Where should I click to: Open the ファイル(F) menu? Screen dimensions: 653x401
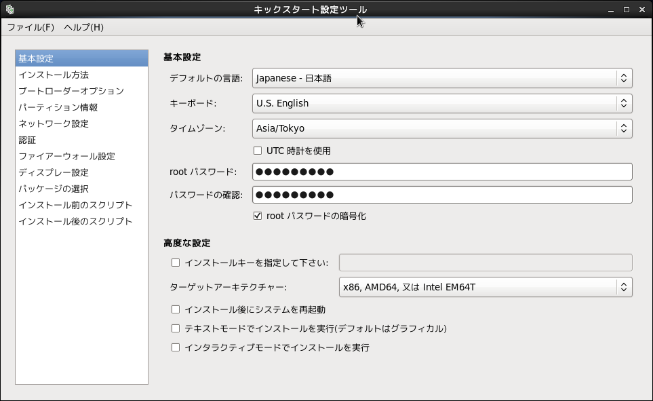pyautogui.click(x=31, y=27)
